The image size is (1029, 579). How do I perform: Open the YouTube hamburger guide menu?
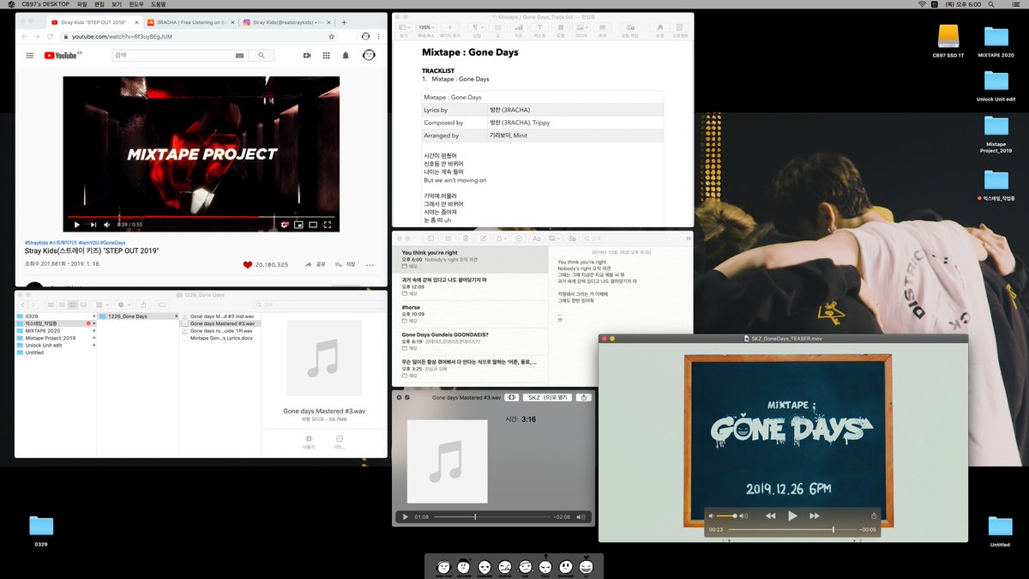pos(30,55)
